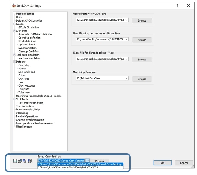Open Miscellaneous settings page
The height and width of the screenshot is (175, 197).
click(x=24, y=127)
